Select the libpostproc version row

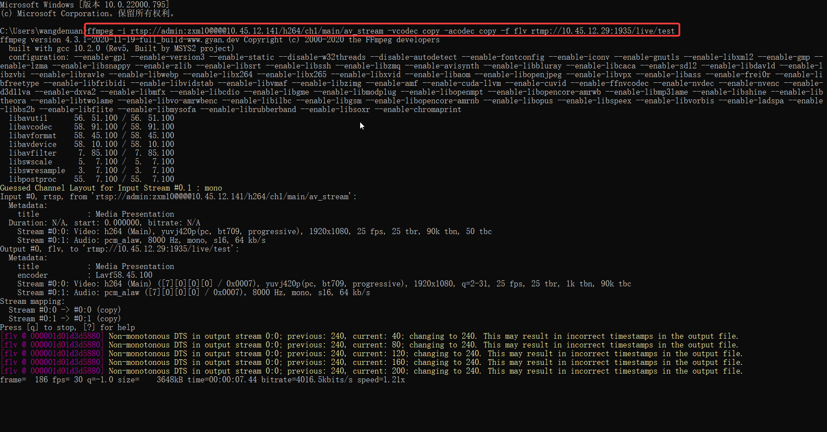91,179
